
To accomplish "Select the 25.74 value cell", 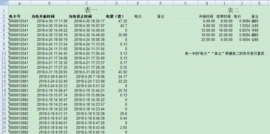I will pos(116,90).
